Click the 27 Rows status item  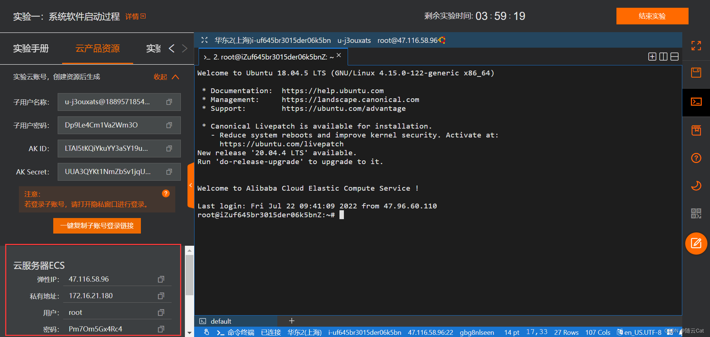[566, 333]
